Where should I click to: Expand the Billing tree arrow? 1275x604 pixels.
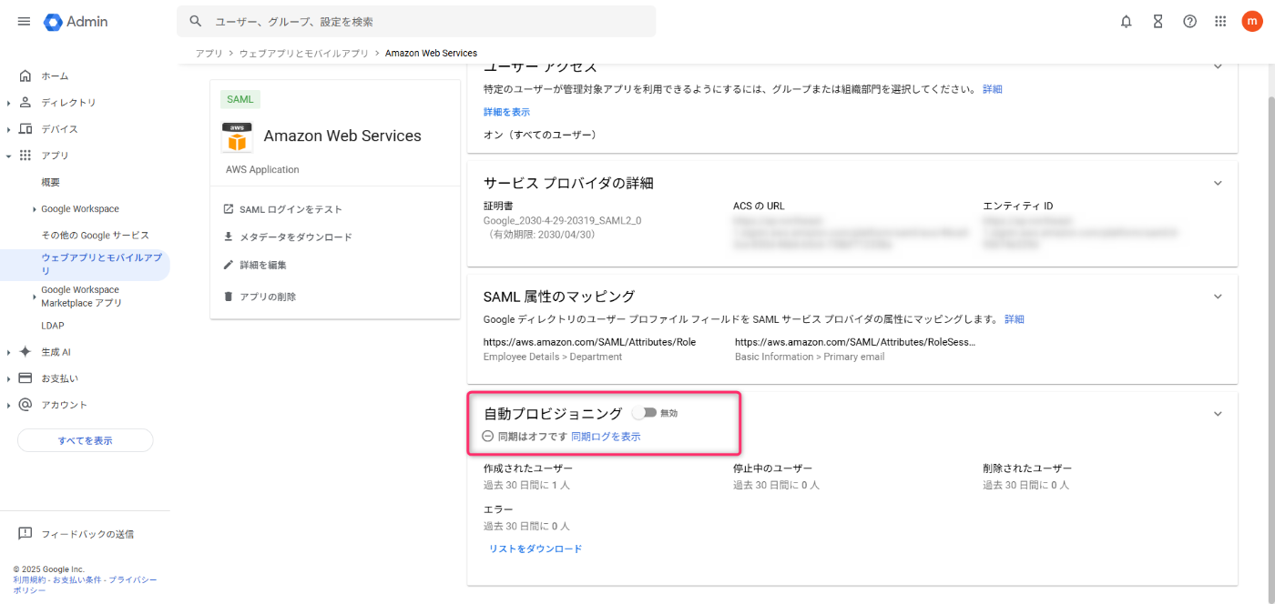8,378
